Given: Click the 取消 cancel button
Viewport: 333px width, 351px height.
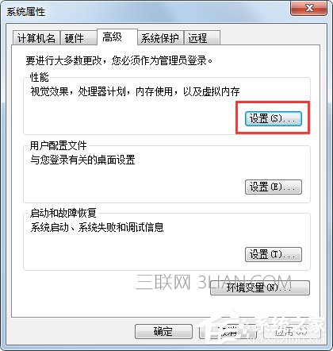Looking at the screenshot, I should [228, 331].
